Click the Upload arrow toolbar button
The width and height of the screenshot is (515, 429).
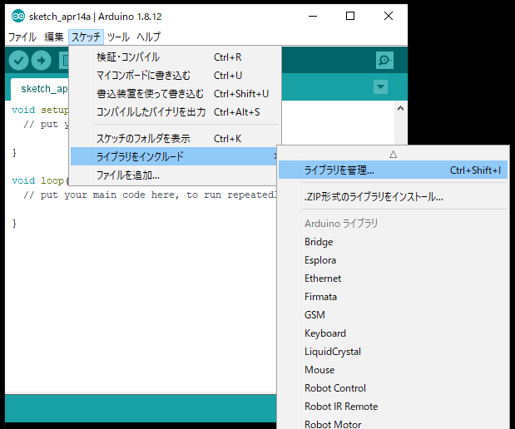[41, 61]
